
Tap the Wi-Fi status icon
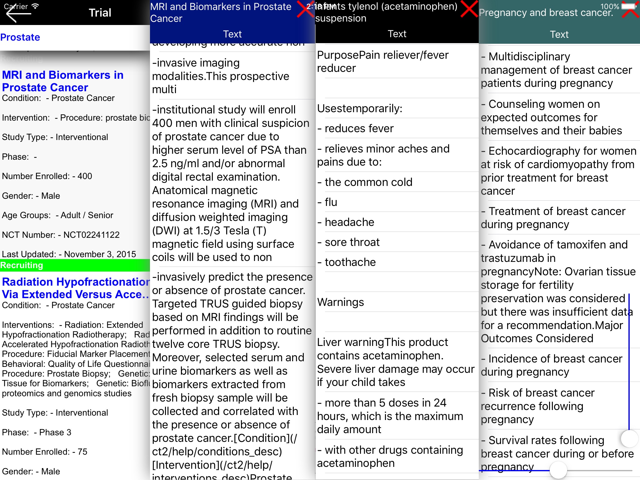(35, 6)
